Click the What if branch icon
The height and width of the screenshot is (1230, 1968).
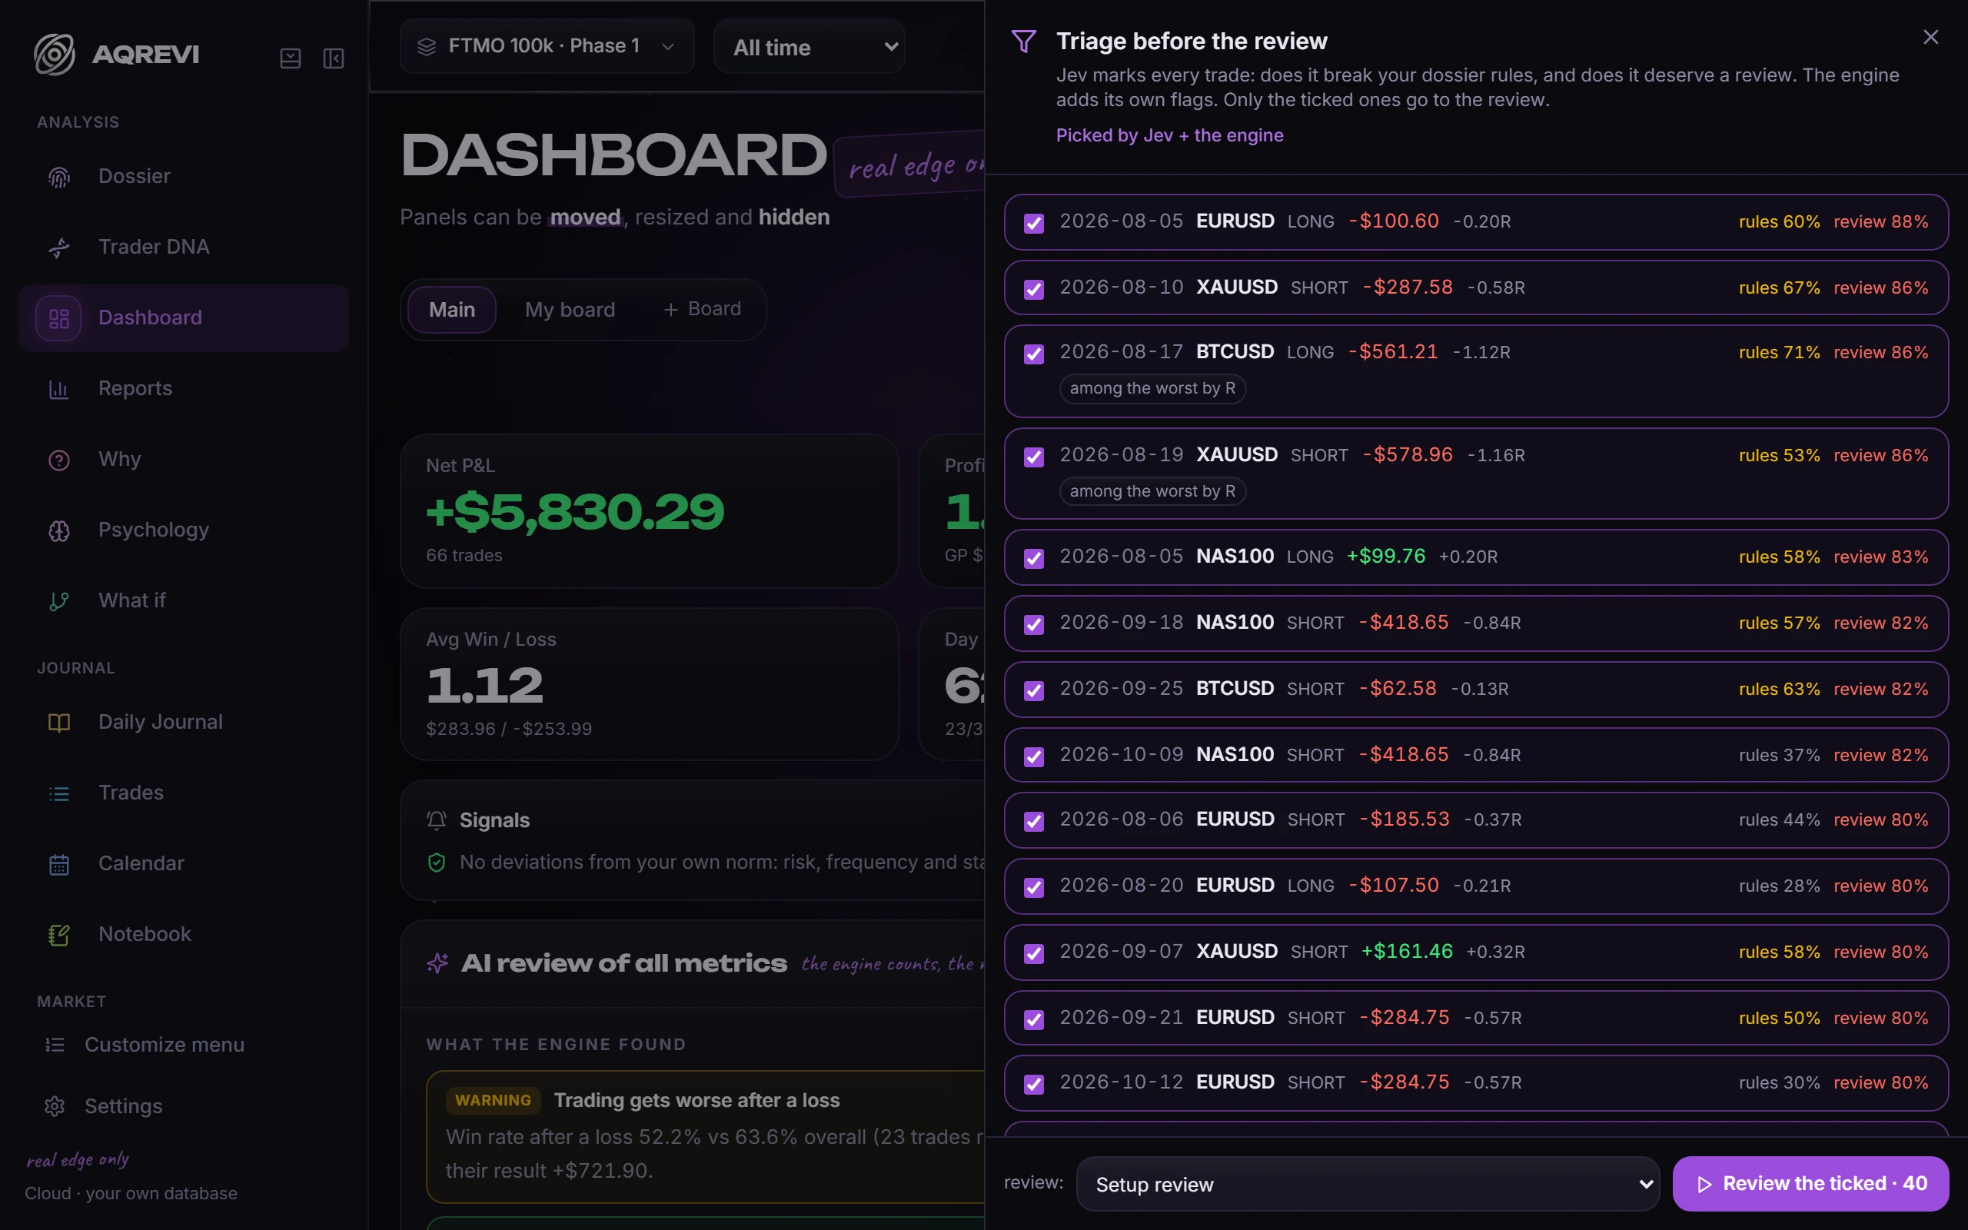tap(58, 601)
